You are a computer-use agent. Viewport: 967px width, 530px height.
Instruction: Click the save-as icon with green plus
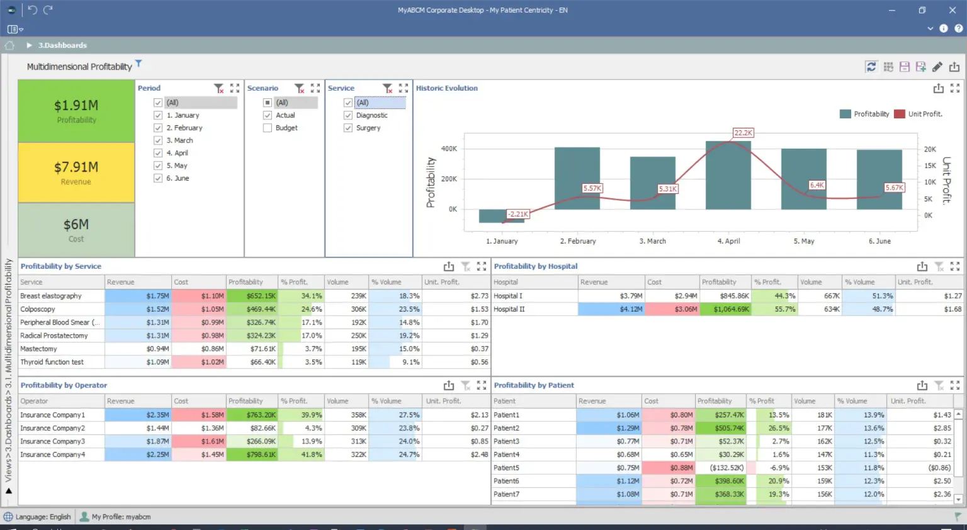920,67
